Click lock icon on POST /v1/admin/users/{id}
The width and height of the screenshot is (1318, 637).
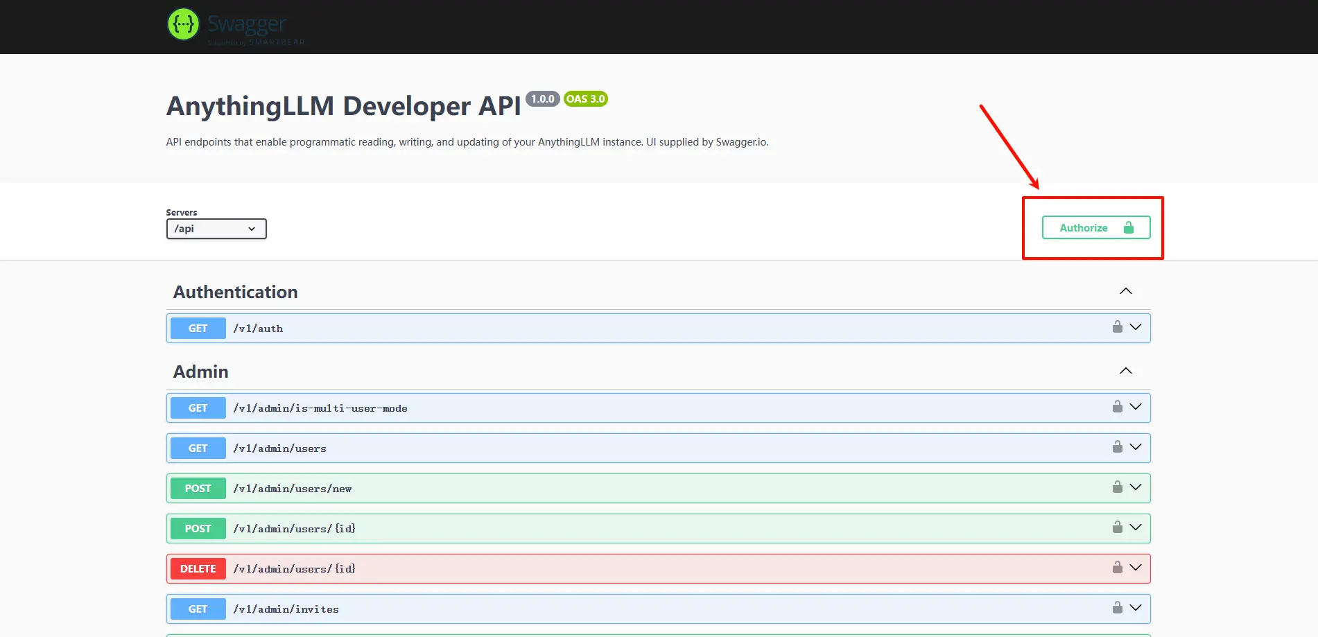[1118, 527]
